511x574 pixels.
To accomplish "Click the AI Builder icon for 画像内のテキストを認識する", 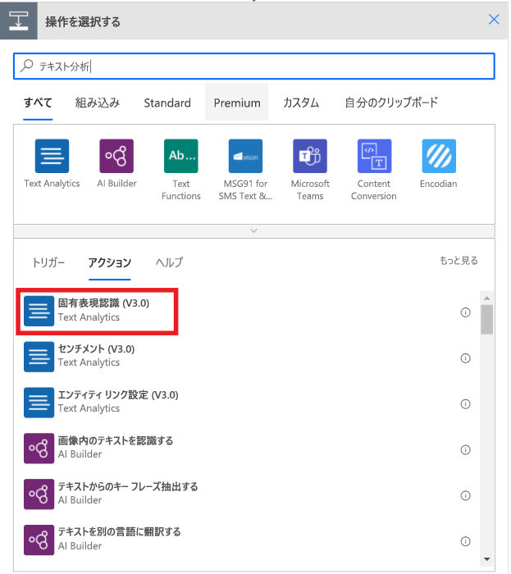I will click(x=39, y=448).
